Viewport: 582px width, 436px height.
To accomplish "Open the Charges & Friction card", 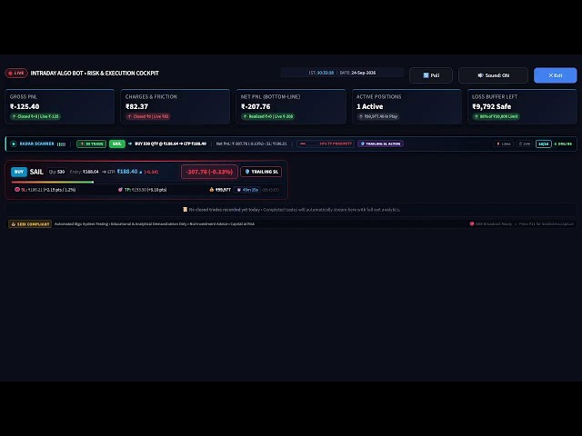I will point(176,106).
